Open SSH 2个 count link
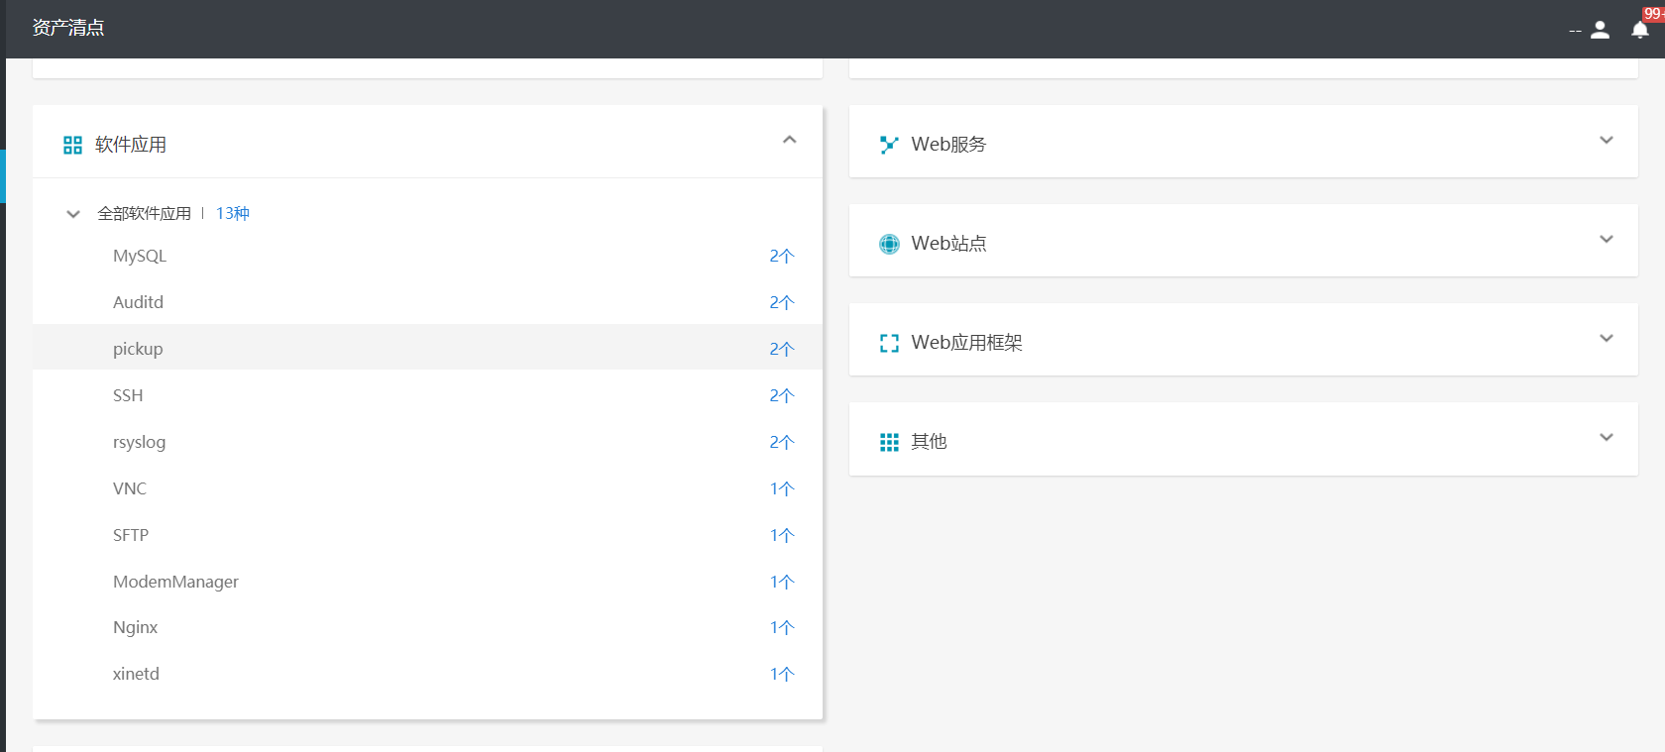This screenshot has height=752, width=1665. click(x=782, y=395)
